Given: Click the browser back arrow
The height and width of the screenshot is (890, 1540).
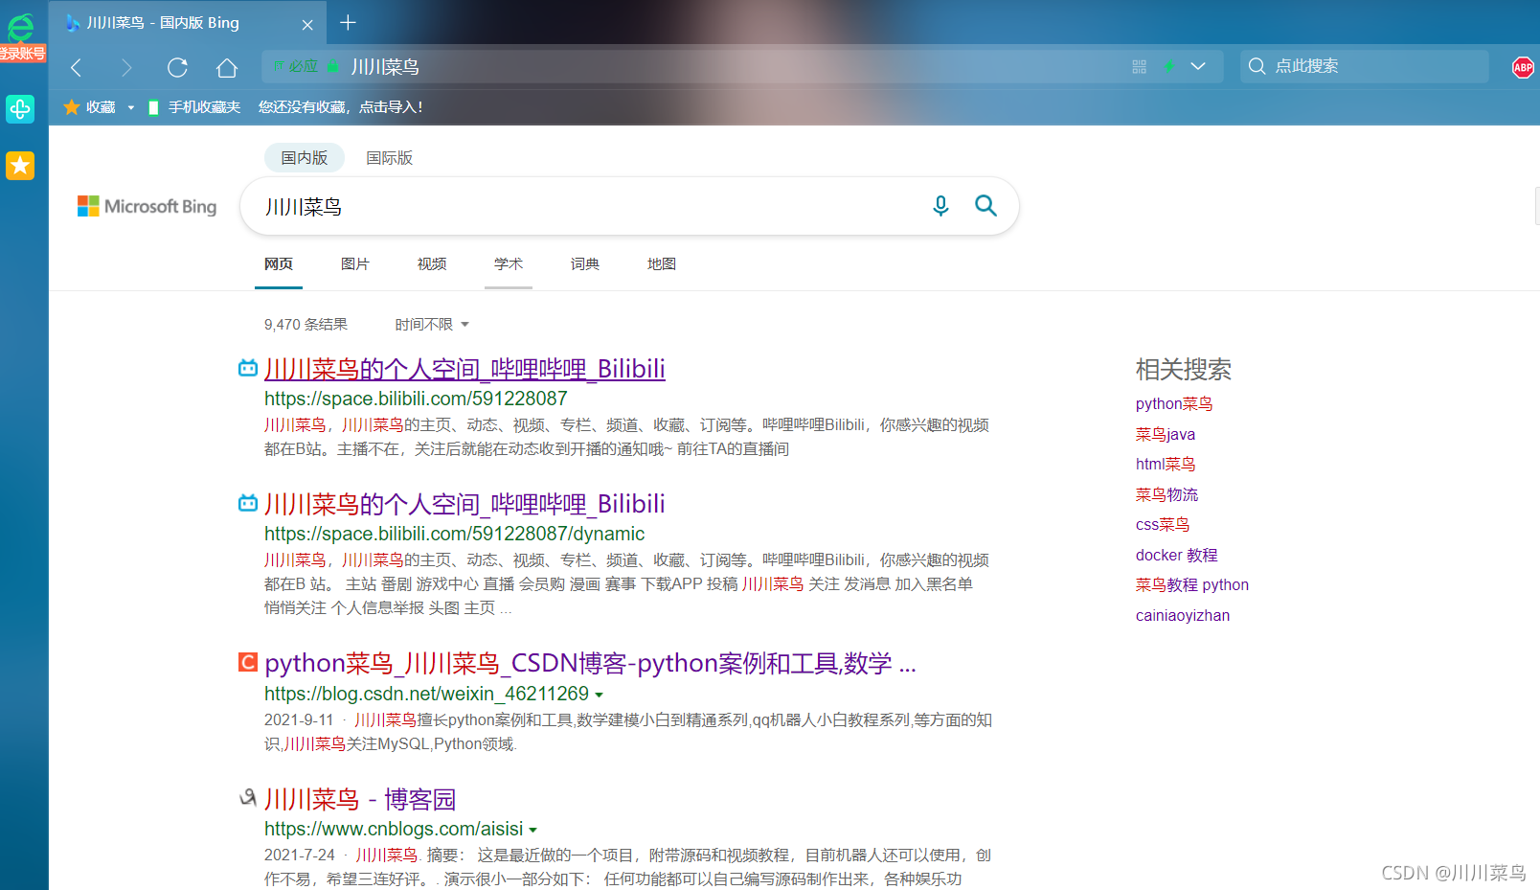Looking at the screenshot, I should pyautogui.click(x=77, y=67).
